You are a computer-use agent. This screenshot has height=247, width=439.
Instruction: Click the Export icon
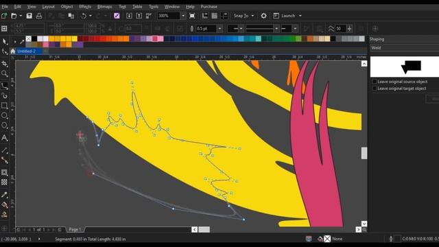(x=139, y=16)
